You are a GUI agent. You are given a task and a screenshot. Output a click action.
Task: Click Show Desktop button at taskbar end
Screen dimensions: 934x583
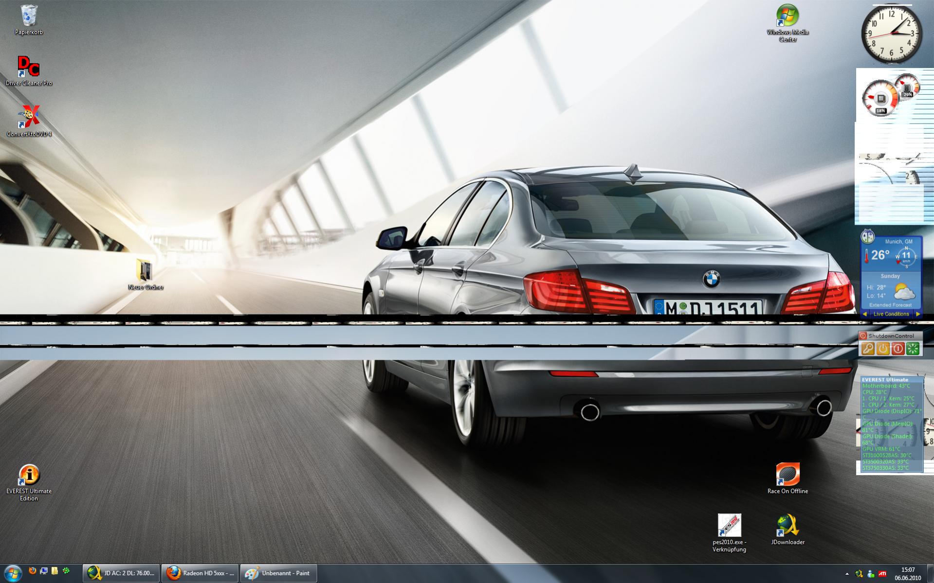tap(931, 574)
